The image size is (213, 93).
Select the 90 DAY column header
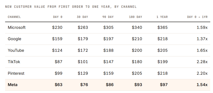[108, 17]
